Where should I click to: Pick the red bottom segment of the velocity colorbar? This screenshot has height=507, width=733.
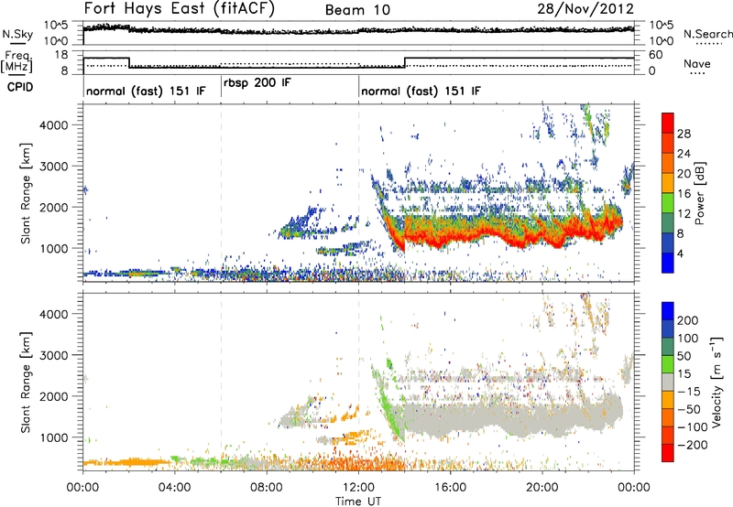(668, 453)
